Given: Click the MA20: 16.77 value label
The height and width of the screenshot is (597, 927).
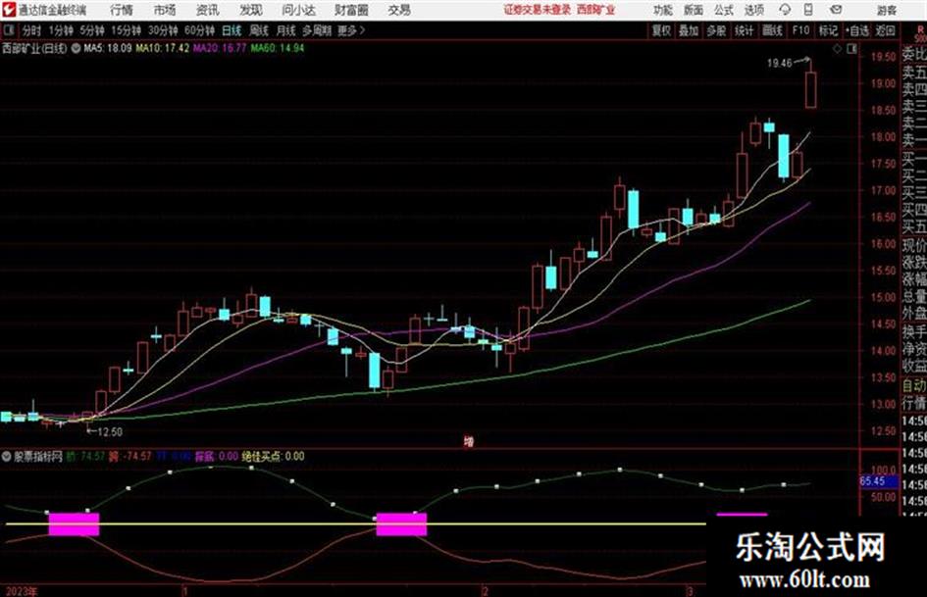Looking at the screenshot, I should click(220, 48).
